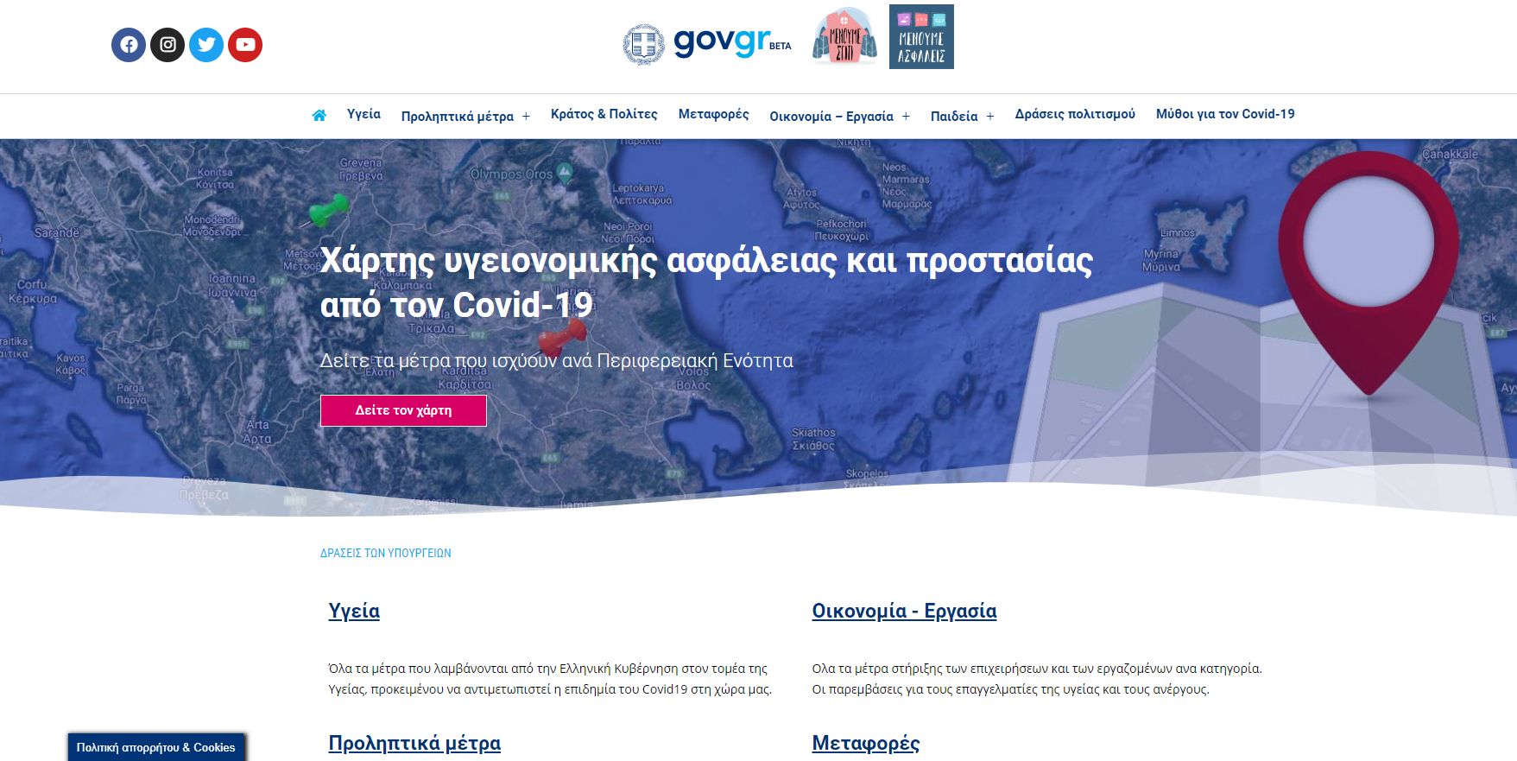This screenshot has height=761, width=1517.
Task: Open the YouTube social icon
Action: 245,45
